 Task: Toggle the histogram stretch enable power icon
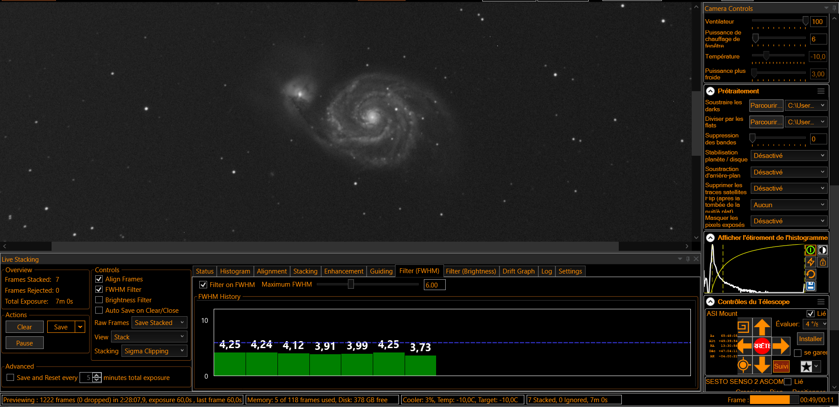pyautogui.click(x=811, y=250)
